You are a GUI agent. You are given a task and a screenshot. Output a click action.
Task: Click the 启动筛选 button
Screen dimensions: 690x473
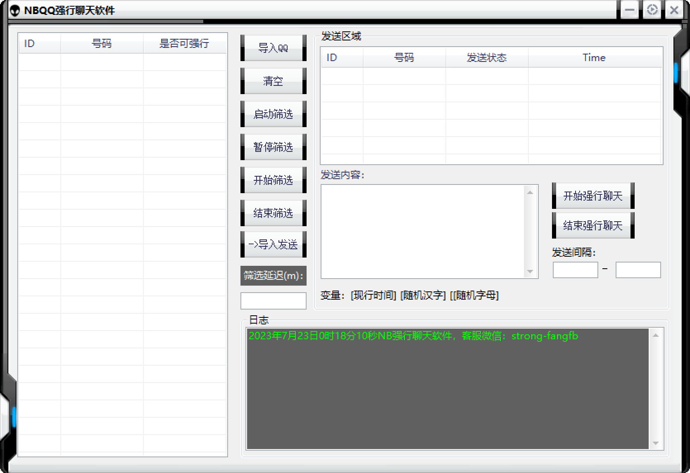pos(274,114)
